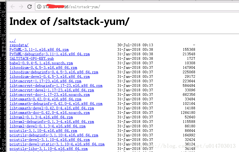The width and height of the screenshot is (239, 152).
Task: Click file size '662356'
Action: point(189,95)
